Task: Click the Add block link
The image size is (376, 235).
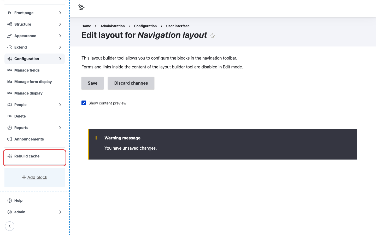Action: (x=37, y=177)
